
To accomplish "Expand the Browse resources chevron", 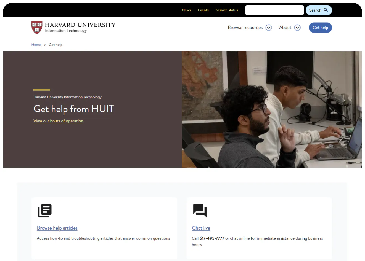I will coord(269,28).
